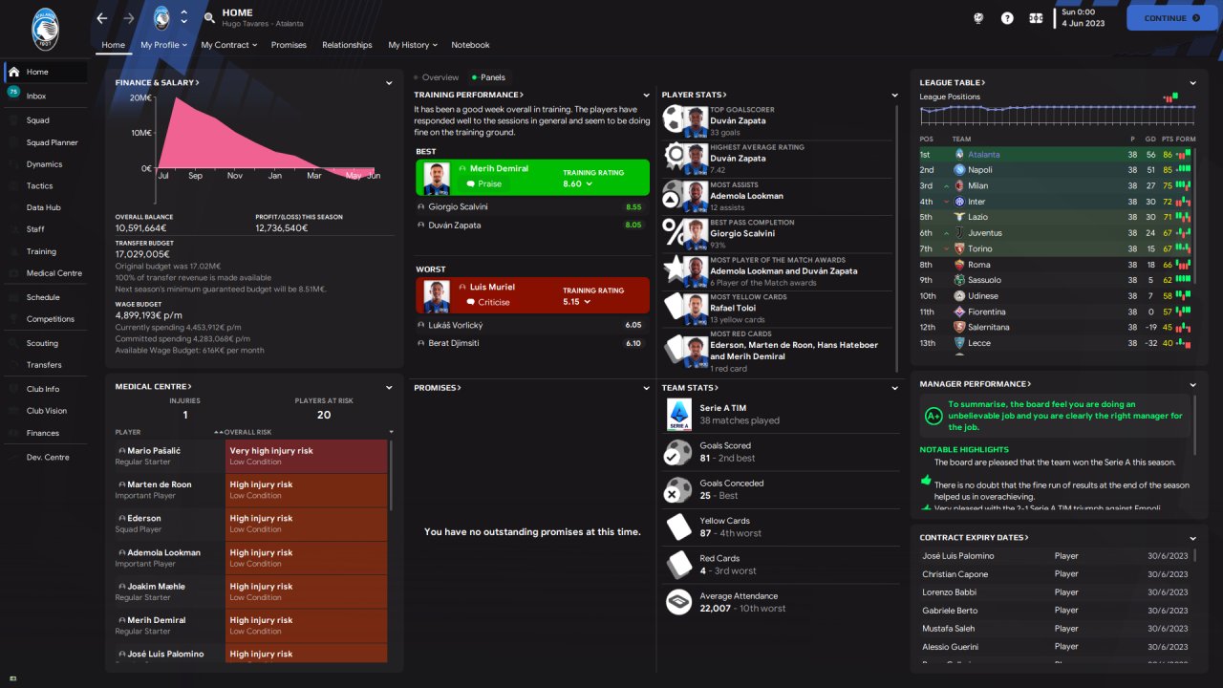Open the My Profile tab menu
Image resolution: width=1223 pixels, height=688 pixels.
pyautogui.click(x=164, y=45)
